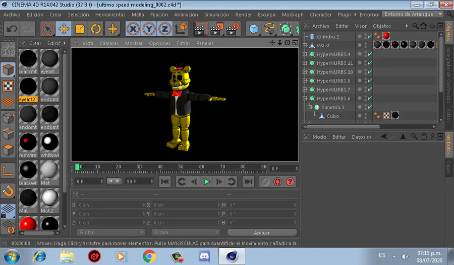Open the spline tools icon
454x265 pixels.
(269, 29)
